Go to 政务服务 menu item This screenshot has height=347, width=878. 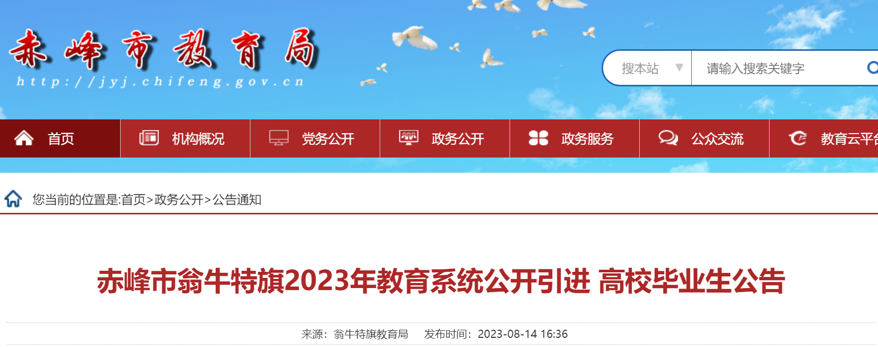[575, 138]
